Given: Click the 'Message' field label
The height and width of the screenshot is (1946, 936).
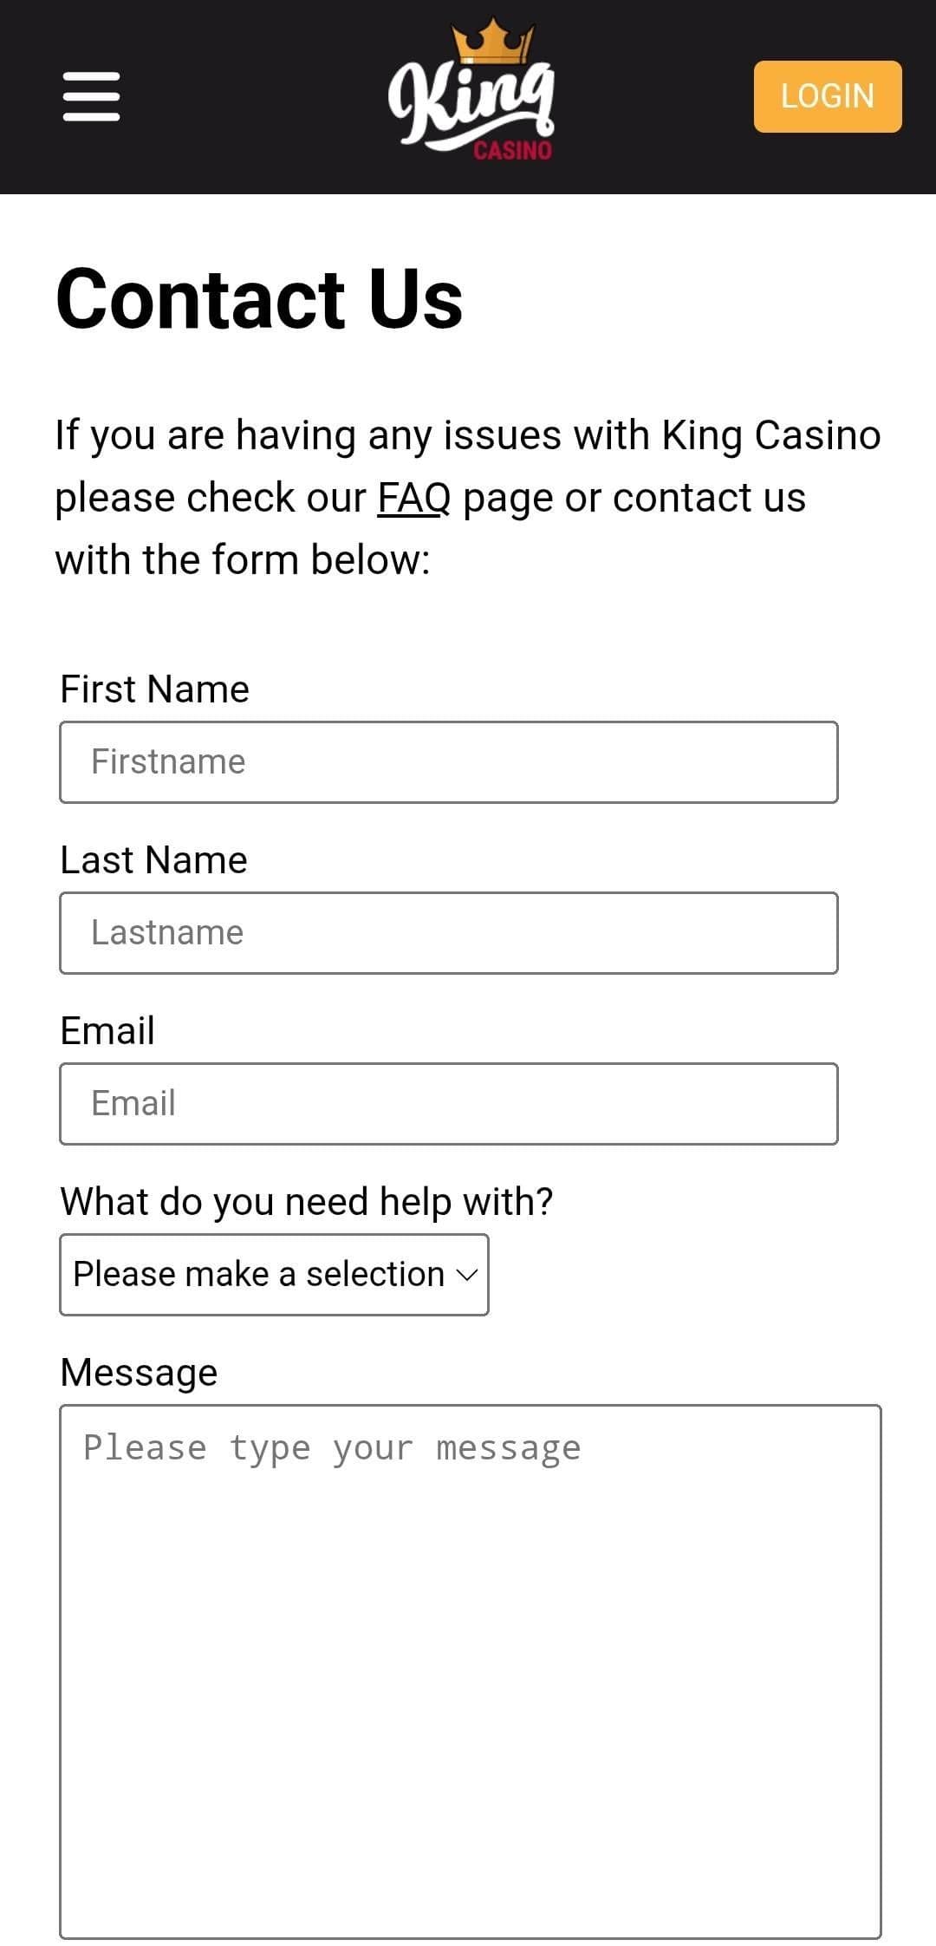Looking at the screenshot, I should coord(139,1373).
